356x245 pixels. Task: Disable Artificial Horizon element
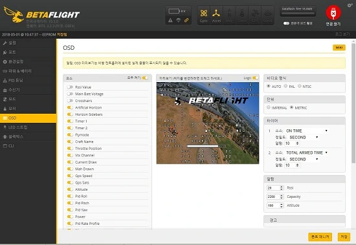pos(70,107)
